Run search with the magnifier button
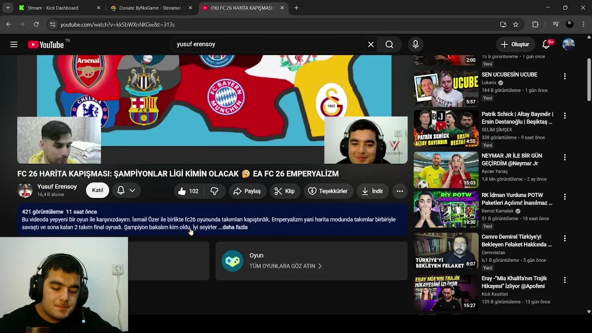 tap(389, 44)
